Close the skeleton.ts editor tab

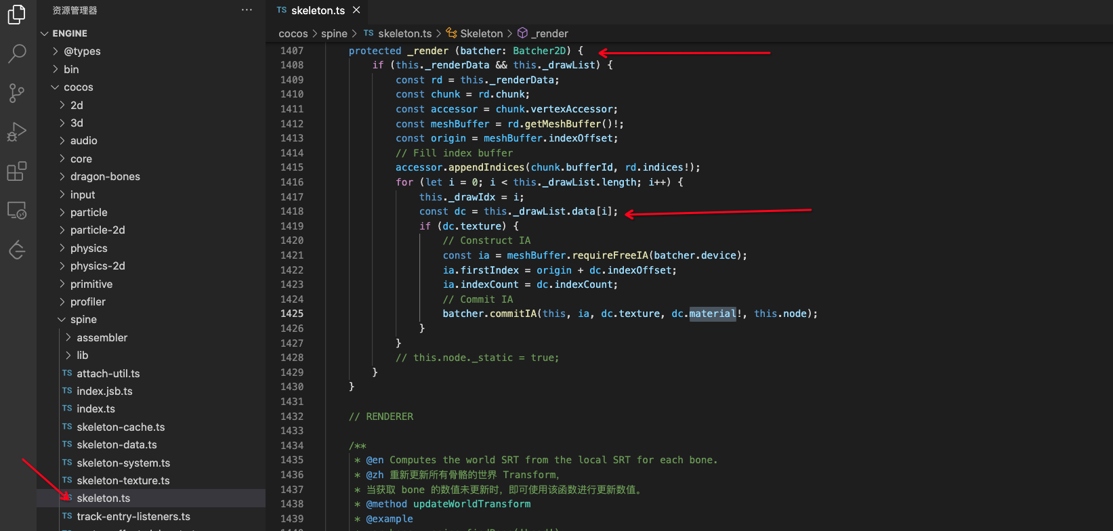click(356, 10)
